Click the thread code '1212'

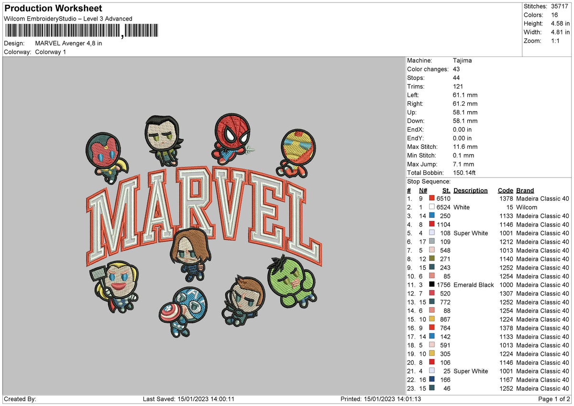pos(506,242)
